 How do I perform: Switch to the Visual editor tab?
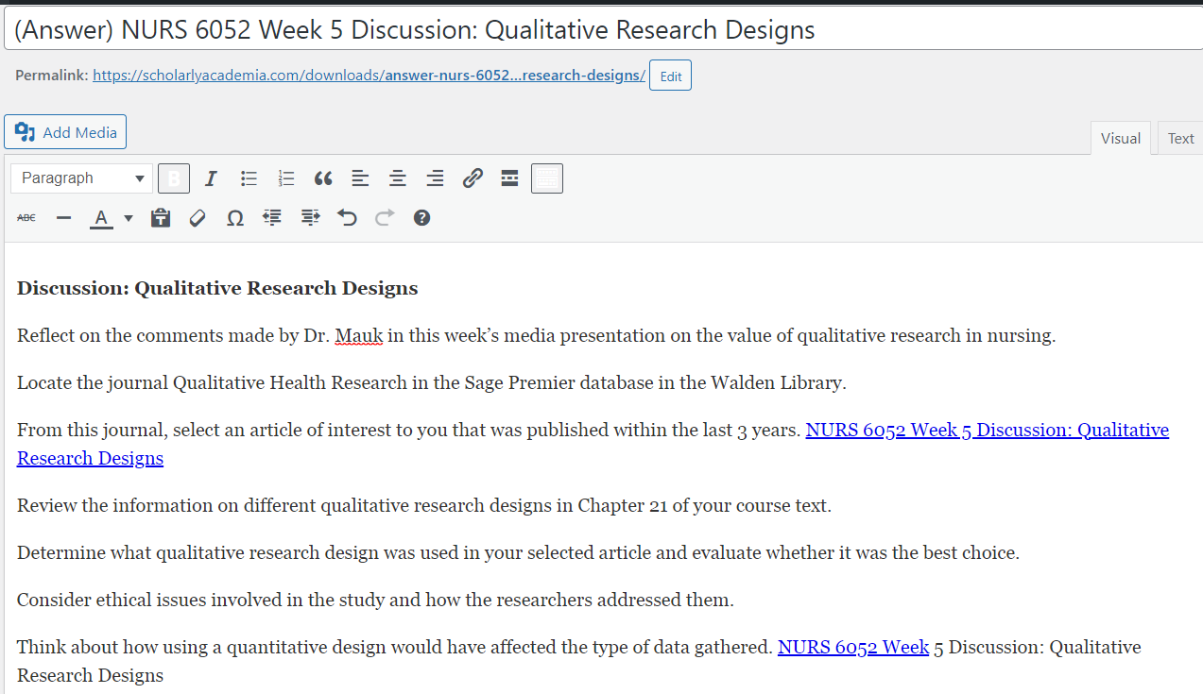[x=1121, y=138]
